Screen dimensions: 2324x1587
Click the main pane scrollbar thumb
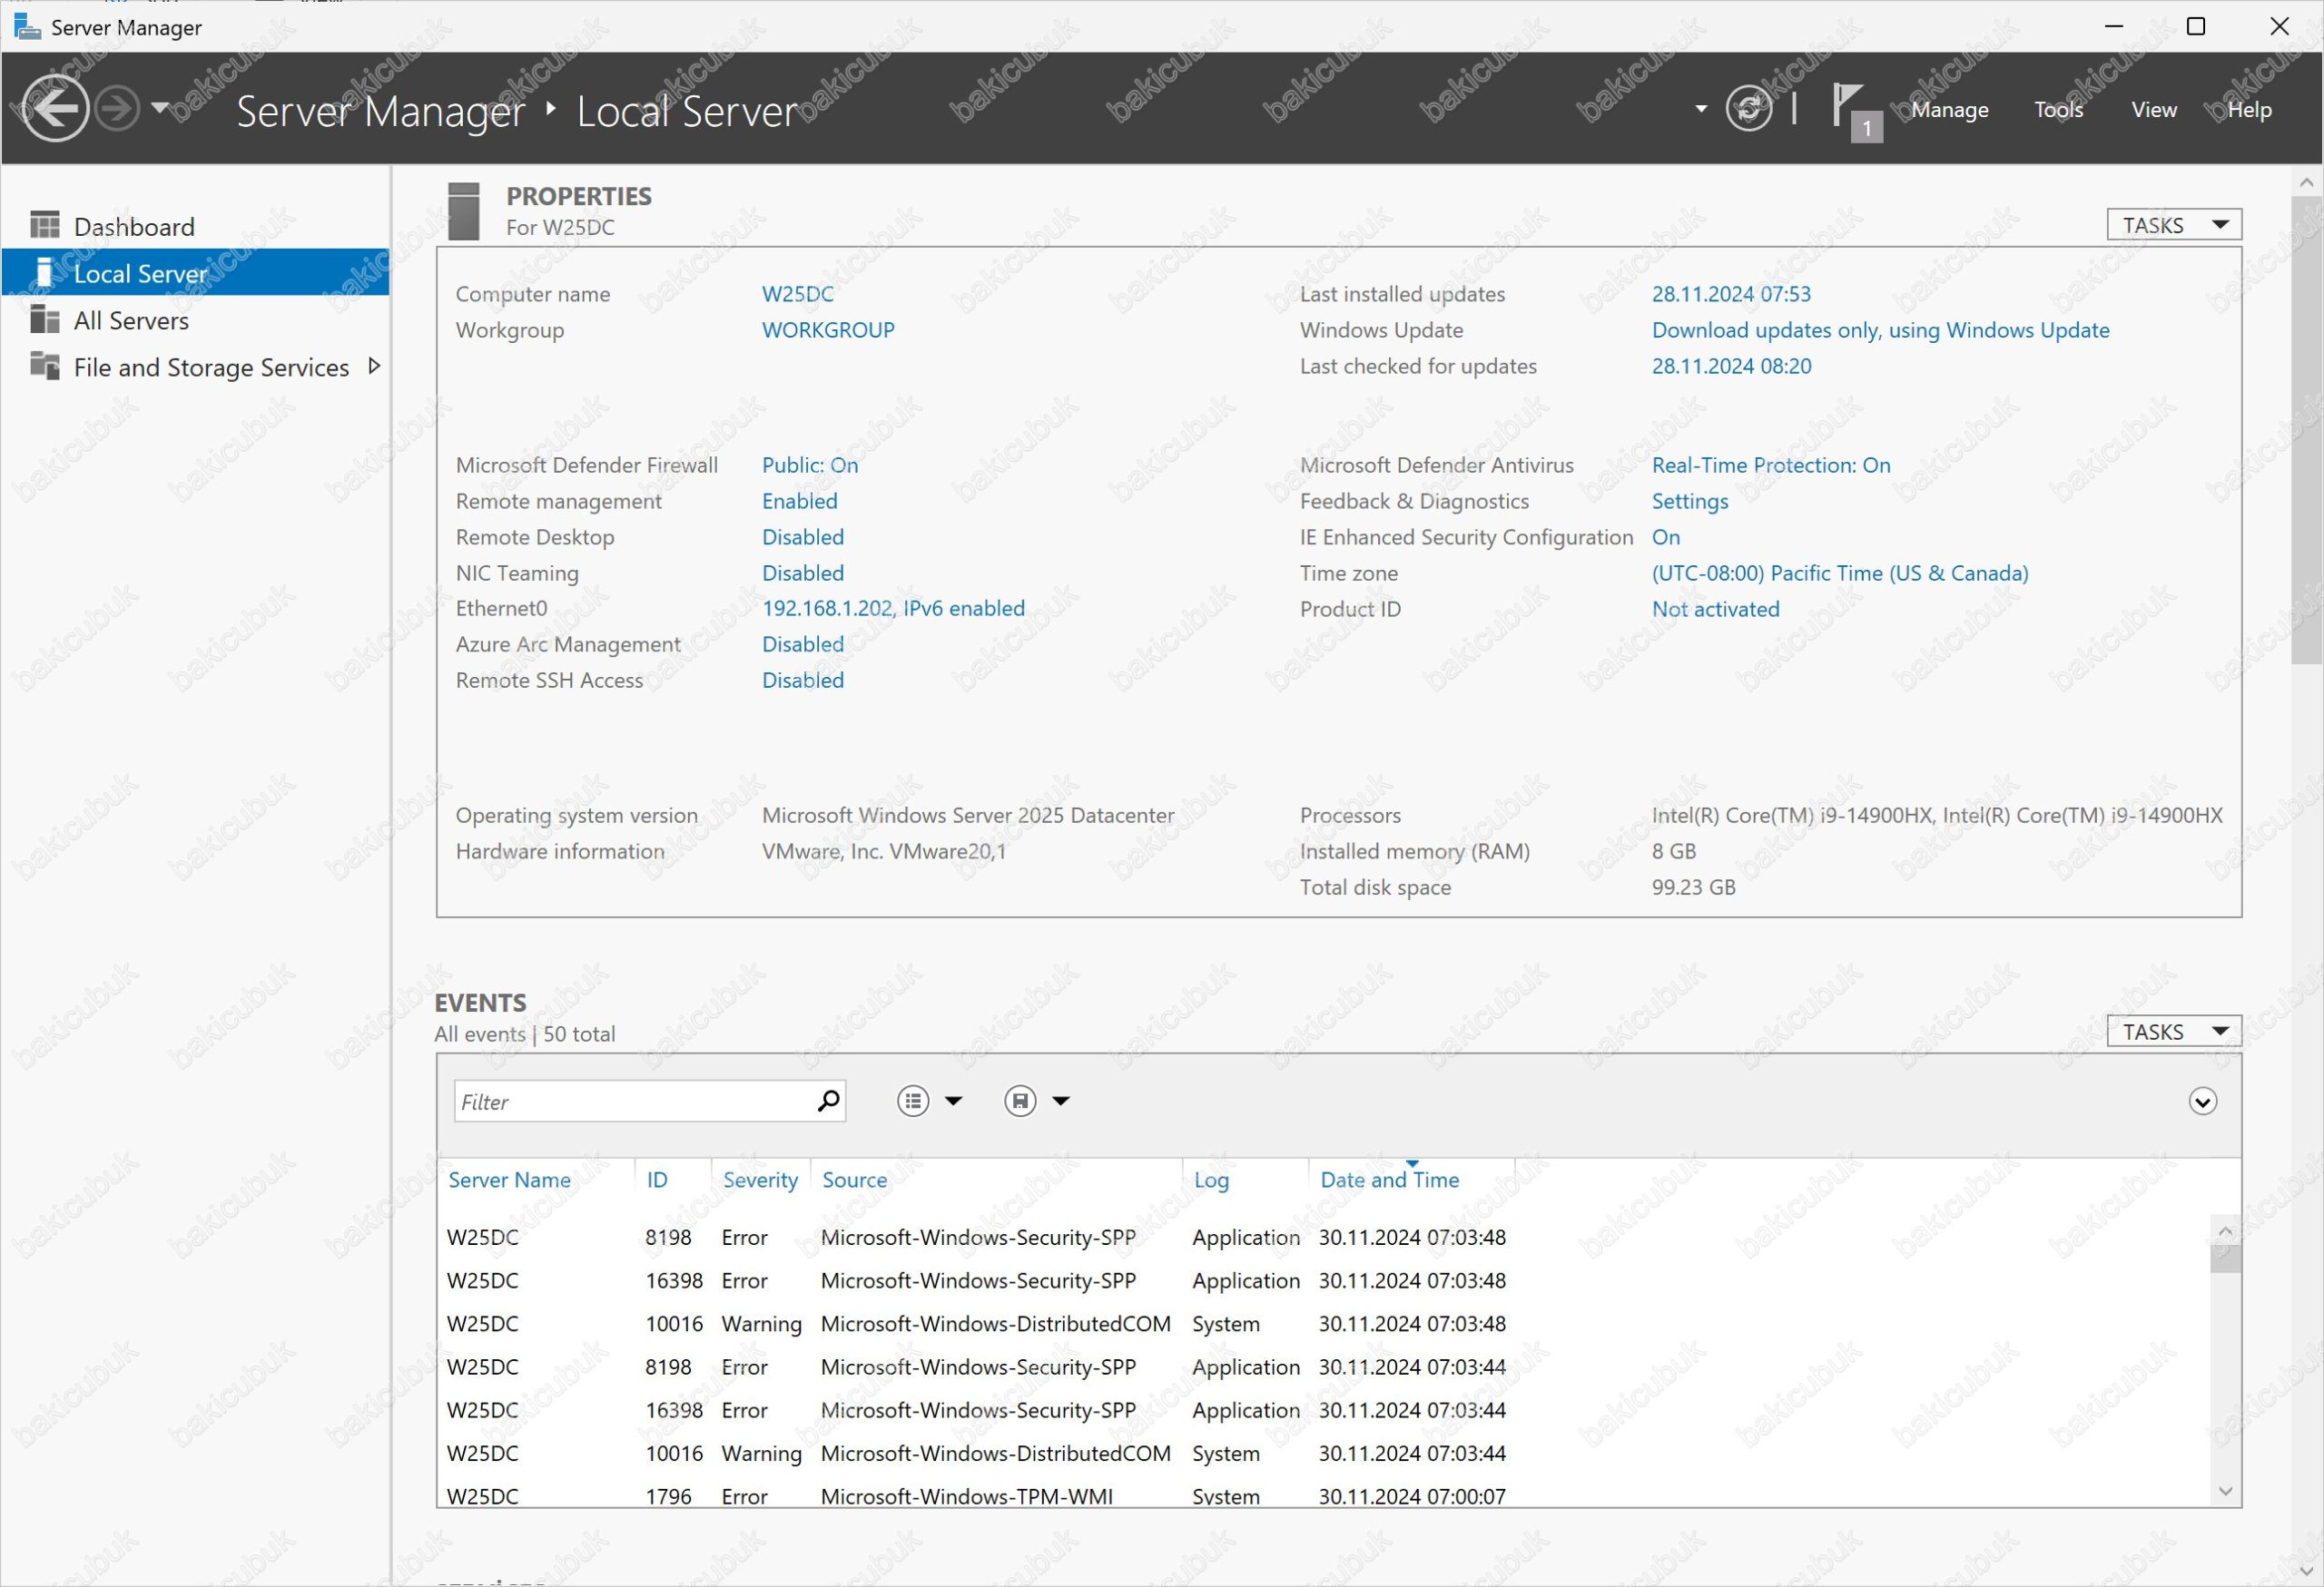click(x=2306, y=430)
